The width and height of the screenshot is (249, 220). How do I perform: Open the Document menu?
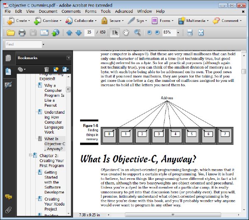tap(48, 12)
